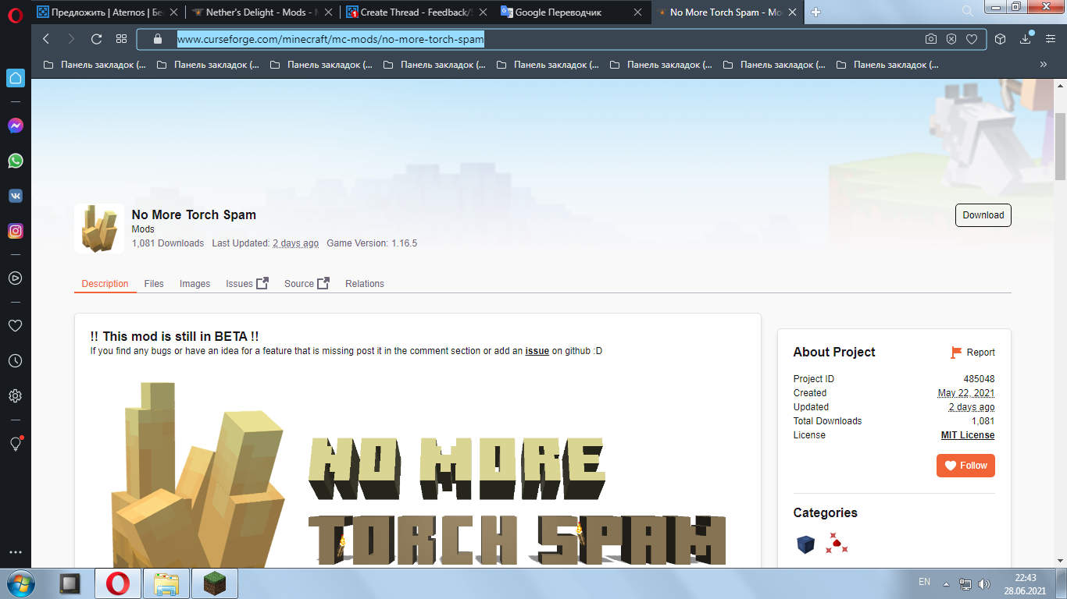Take a snapshot with the camera icon
This screenshot has height=599, width=1067.
point(931,39)
